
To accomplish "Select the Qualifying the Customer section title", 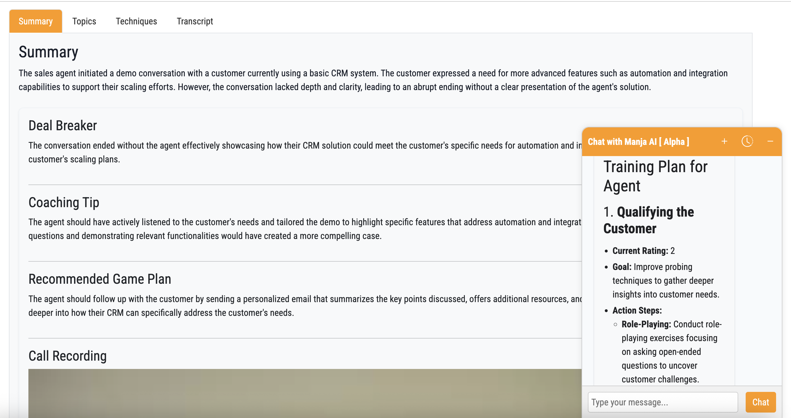I will [648, 220].
